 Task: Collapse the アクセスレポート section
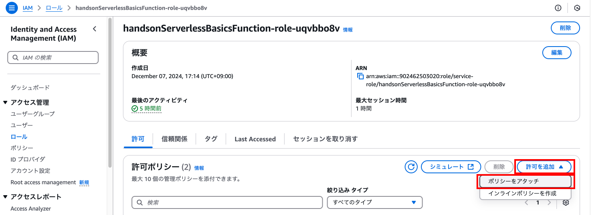[5, 197]
